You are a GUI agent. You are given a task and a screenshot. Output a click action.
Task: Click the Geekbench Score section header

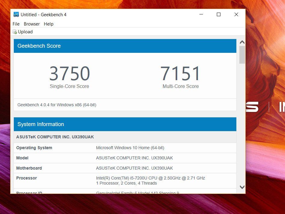point(125,46)
